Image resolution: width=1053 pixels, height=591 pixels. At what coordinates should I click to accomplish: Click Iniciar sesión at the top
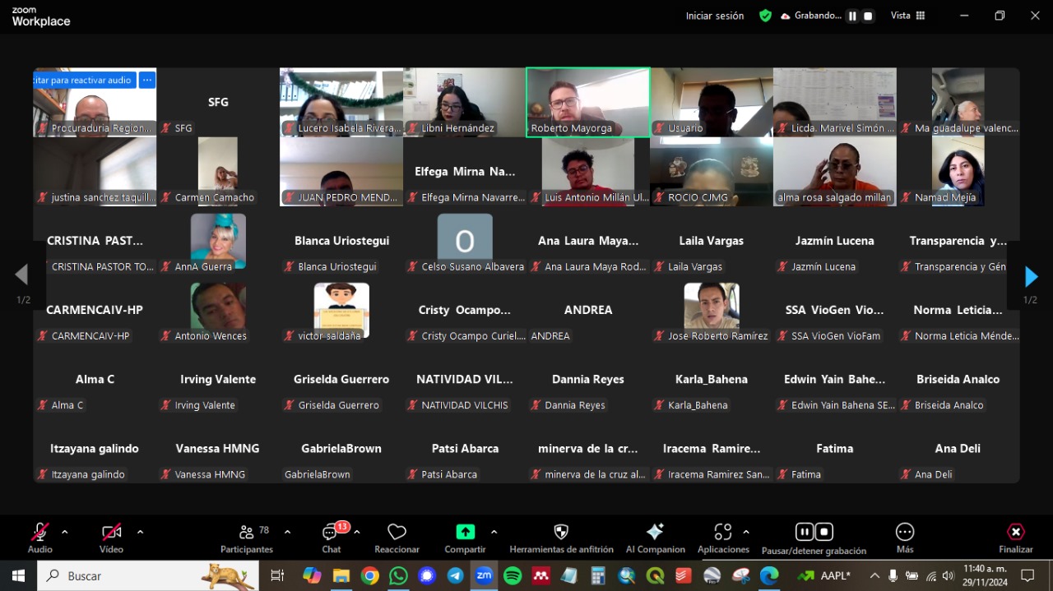pos(714,16)
